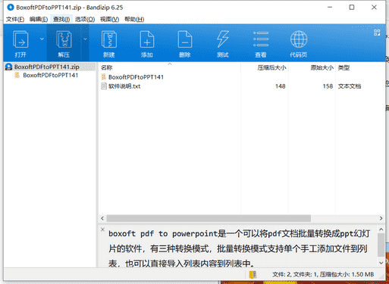389x284 pixels.
Task: Click comment pane scroll up arrow
Action: click(381, 229)
